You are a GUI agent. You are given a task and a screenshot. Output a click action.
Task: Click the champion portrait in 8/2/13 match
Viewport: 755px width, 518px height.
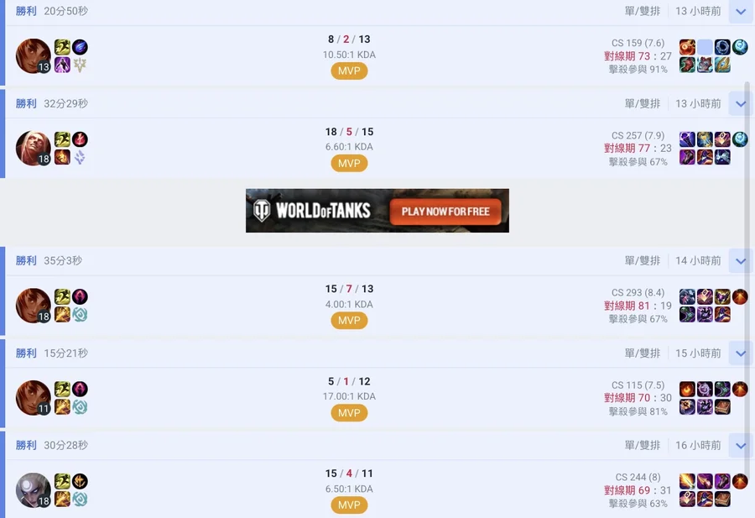[34, 56]
